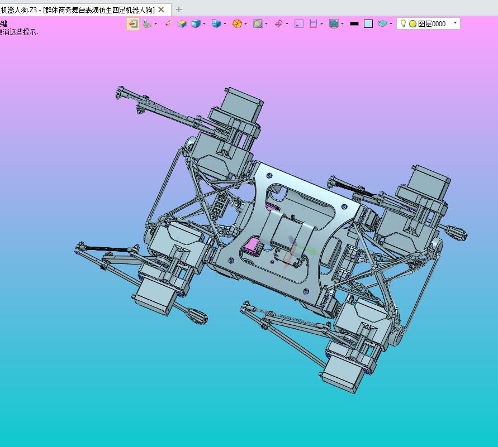
Task: Click the red crosshair target icon
Action: click(x=278, y=24)
